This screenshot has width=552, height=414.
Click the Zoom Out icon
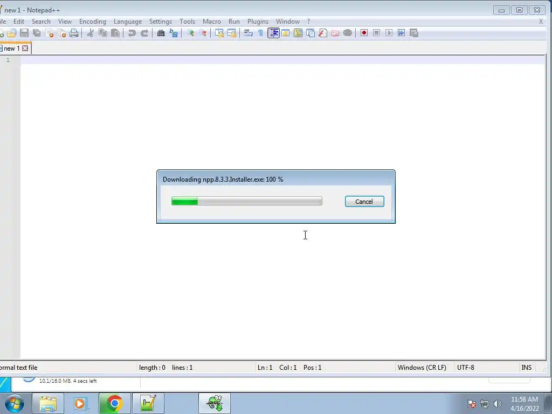(203, 33)
